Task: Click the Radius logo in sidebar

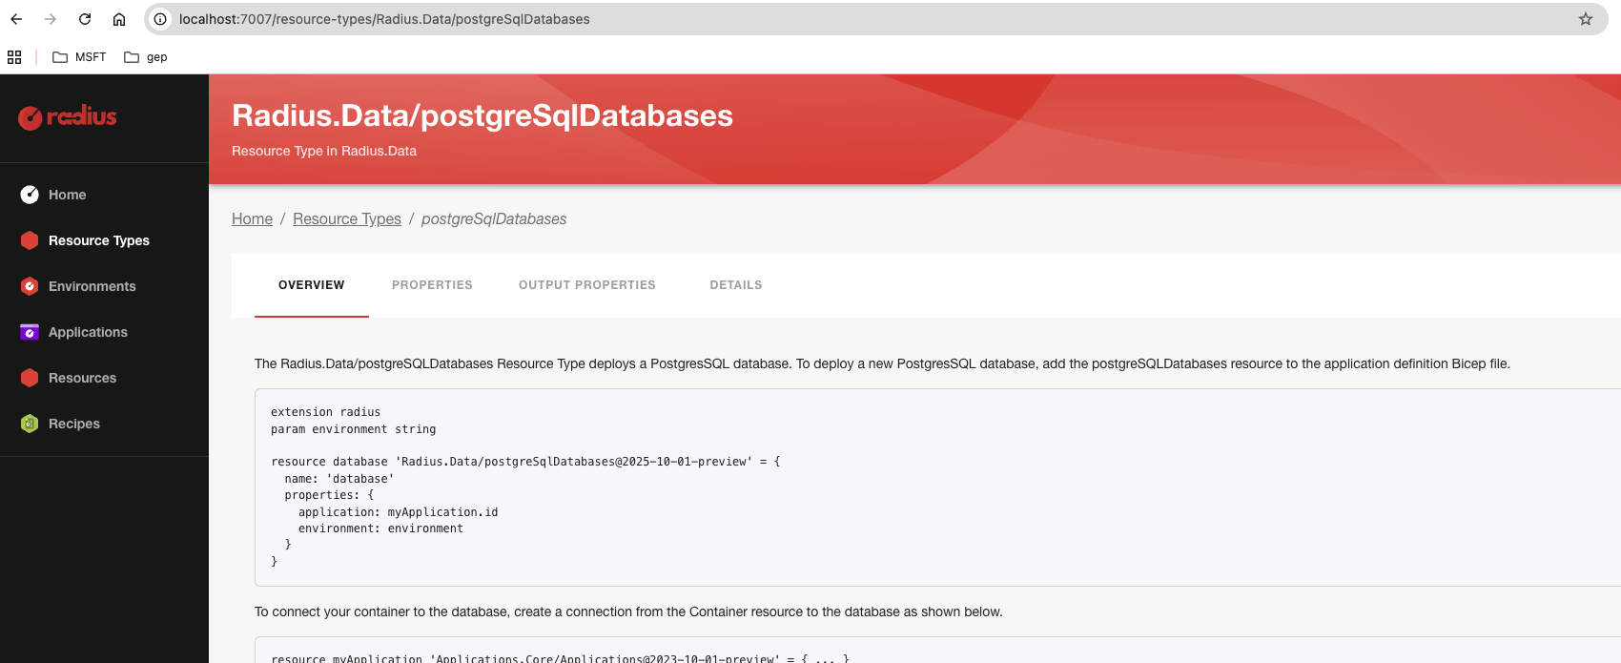Action: pos(68,117)
